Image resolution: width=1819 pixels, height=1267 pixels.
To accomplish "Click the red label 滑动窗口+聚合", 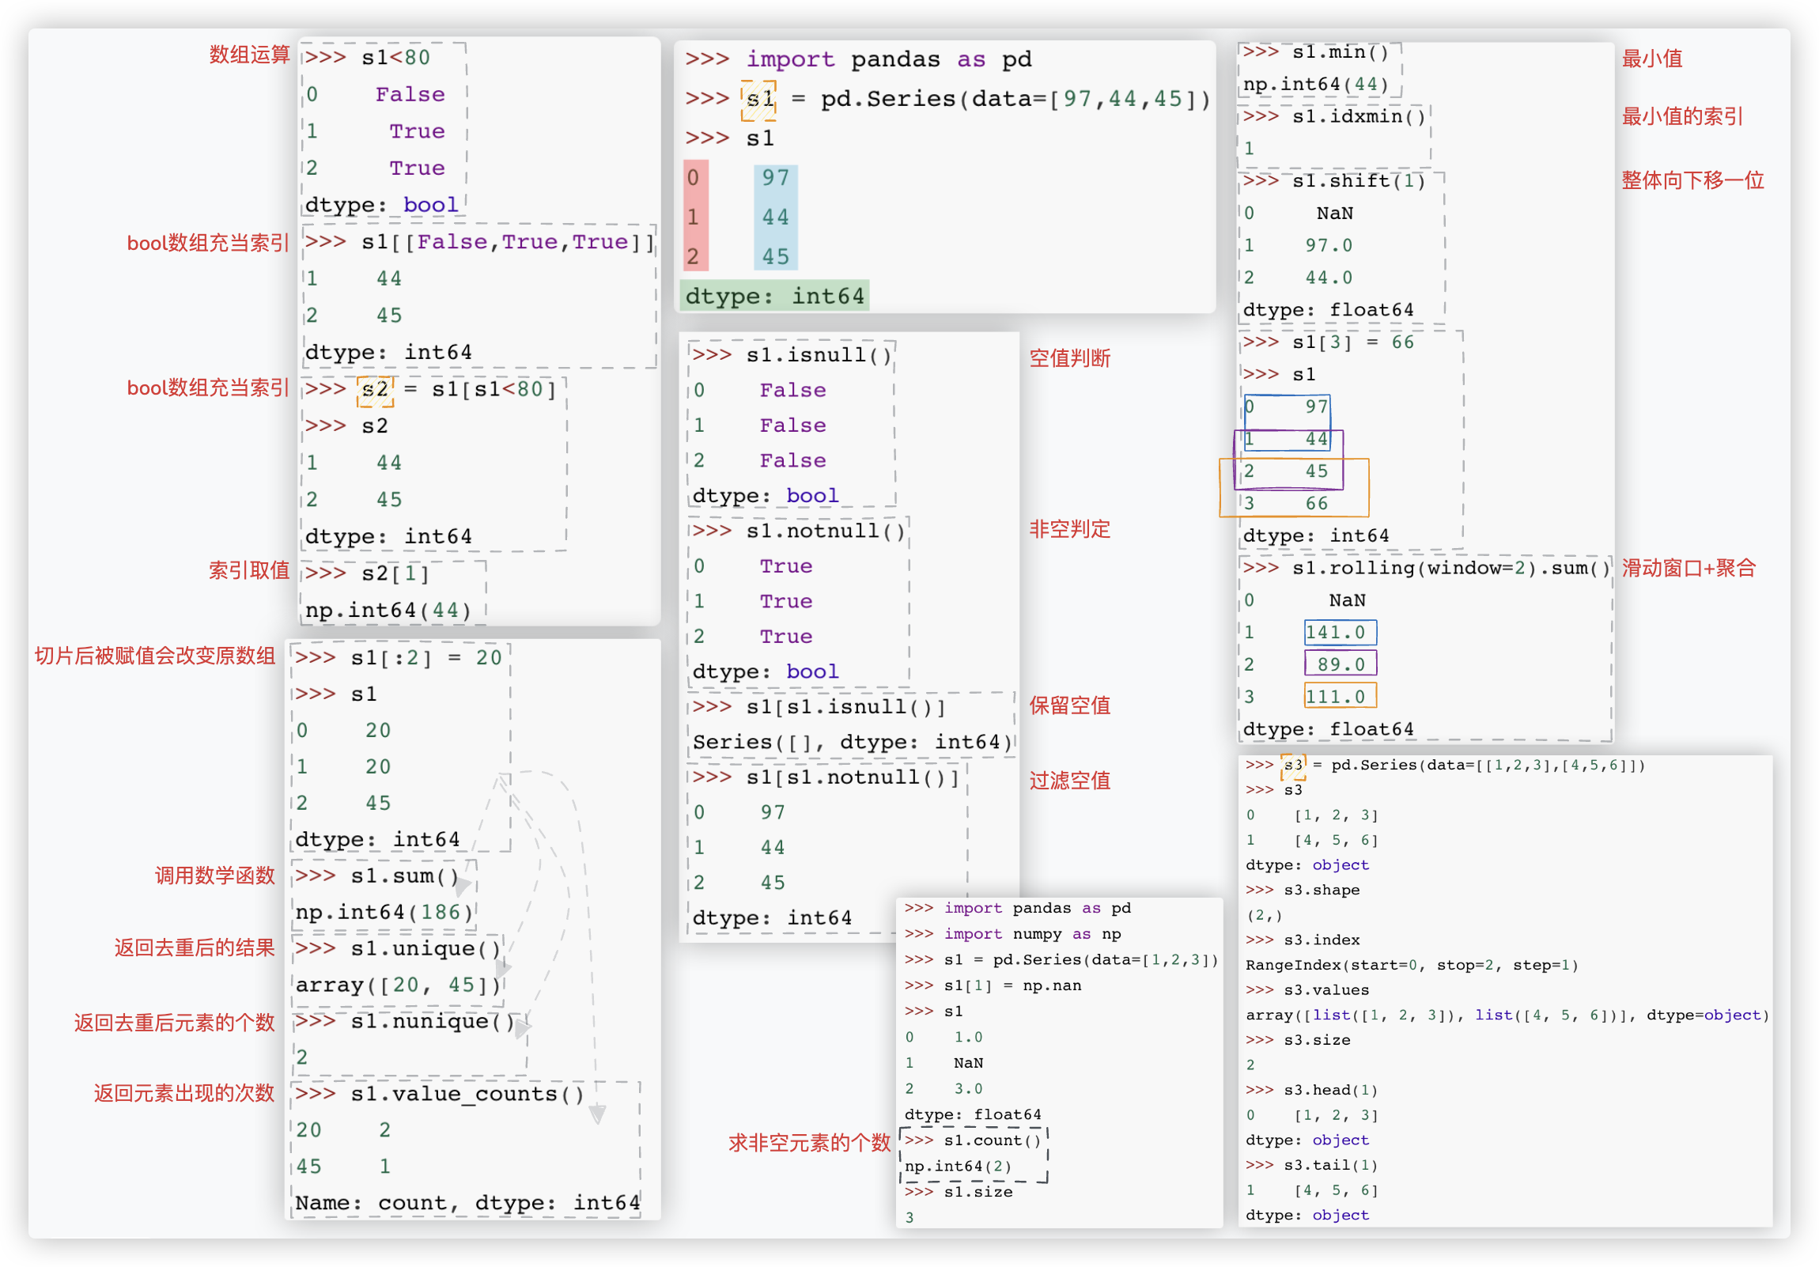I will [x=1689, y=568].
